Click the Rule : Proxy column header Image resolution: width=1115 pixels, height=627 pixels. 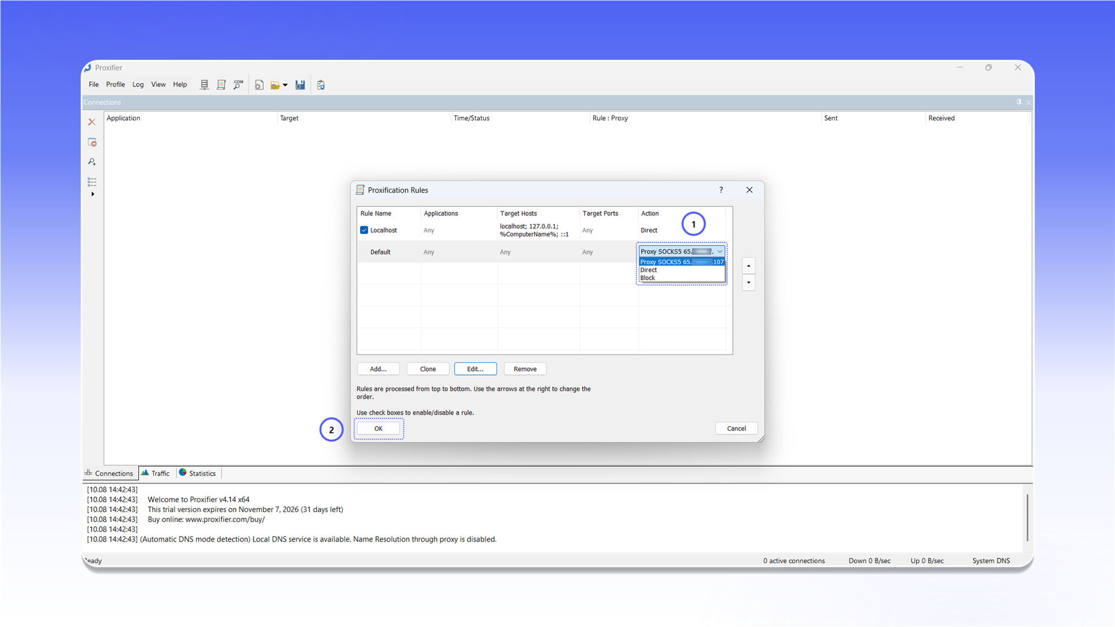(706, 118)
